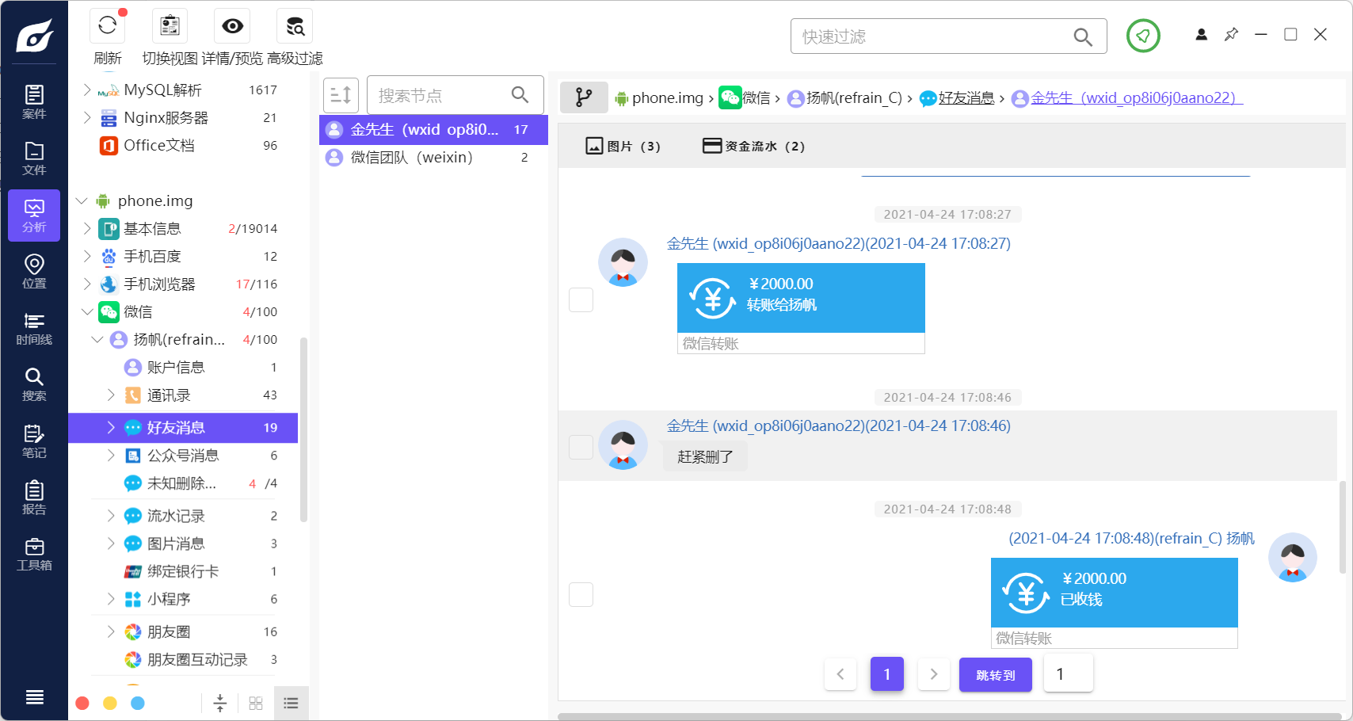Select the red color dot filter

(x=82, y=703)
